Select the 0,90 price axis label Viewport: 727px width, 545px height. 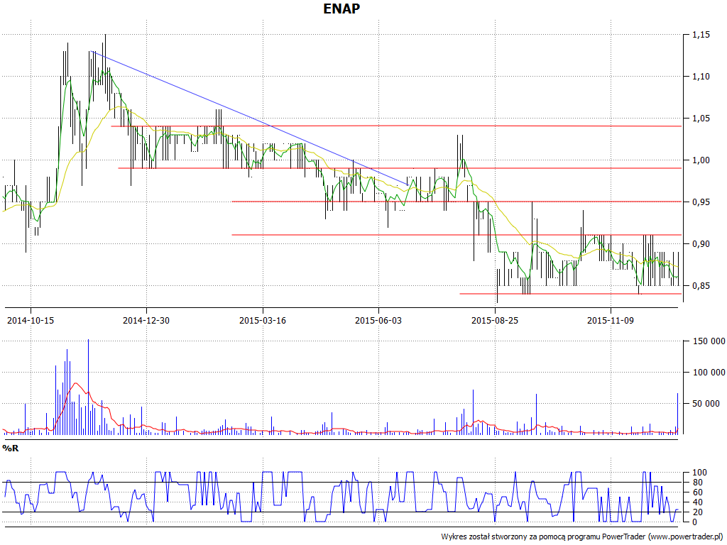coord(701,244)
